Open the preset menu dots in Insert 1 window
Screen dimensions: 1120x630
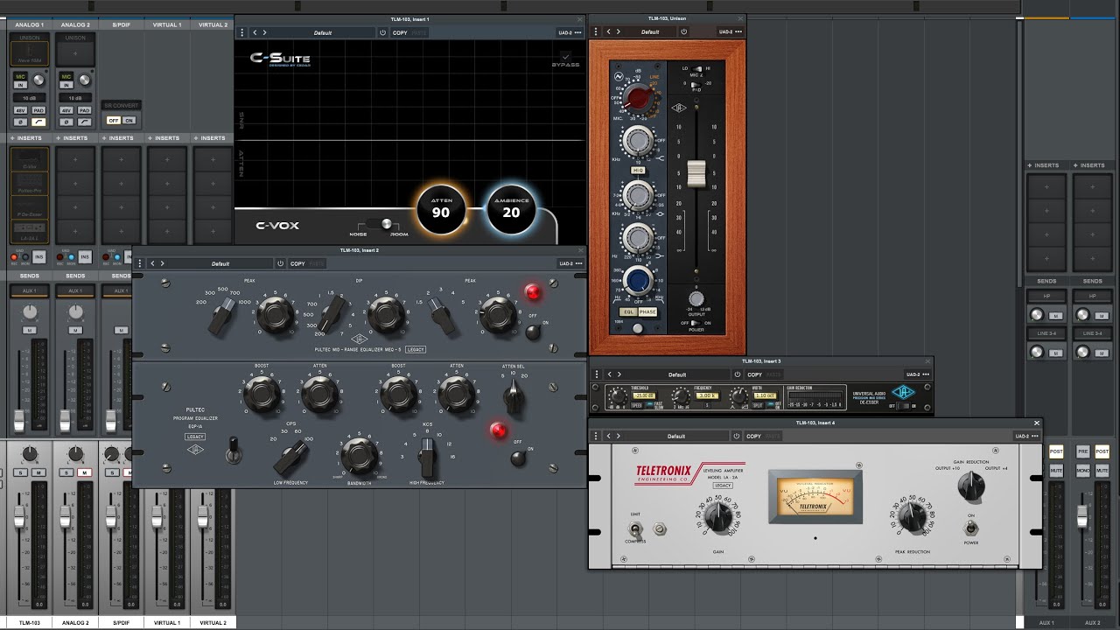[243, 32]
